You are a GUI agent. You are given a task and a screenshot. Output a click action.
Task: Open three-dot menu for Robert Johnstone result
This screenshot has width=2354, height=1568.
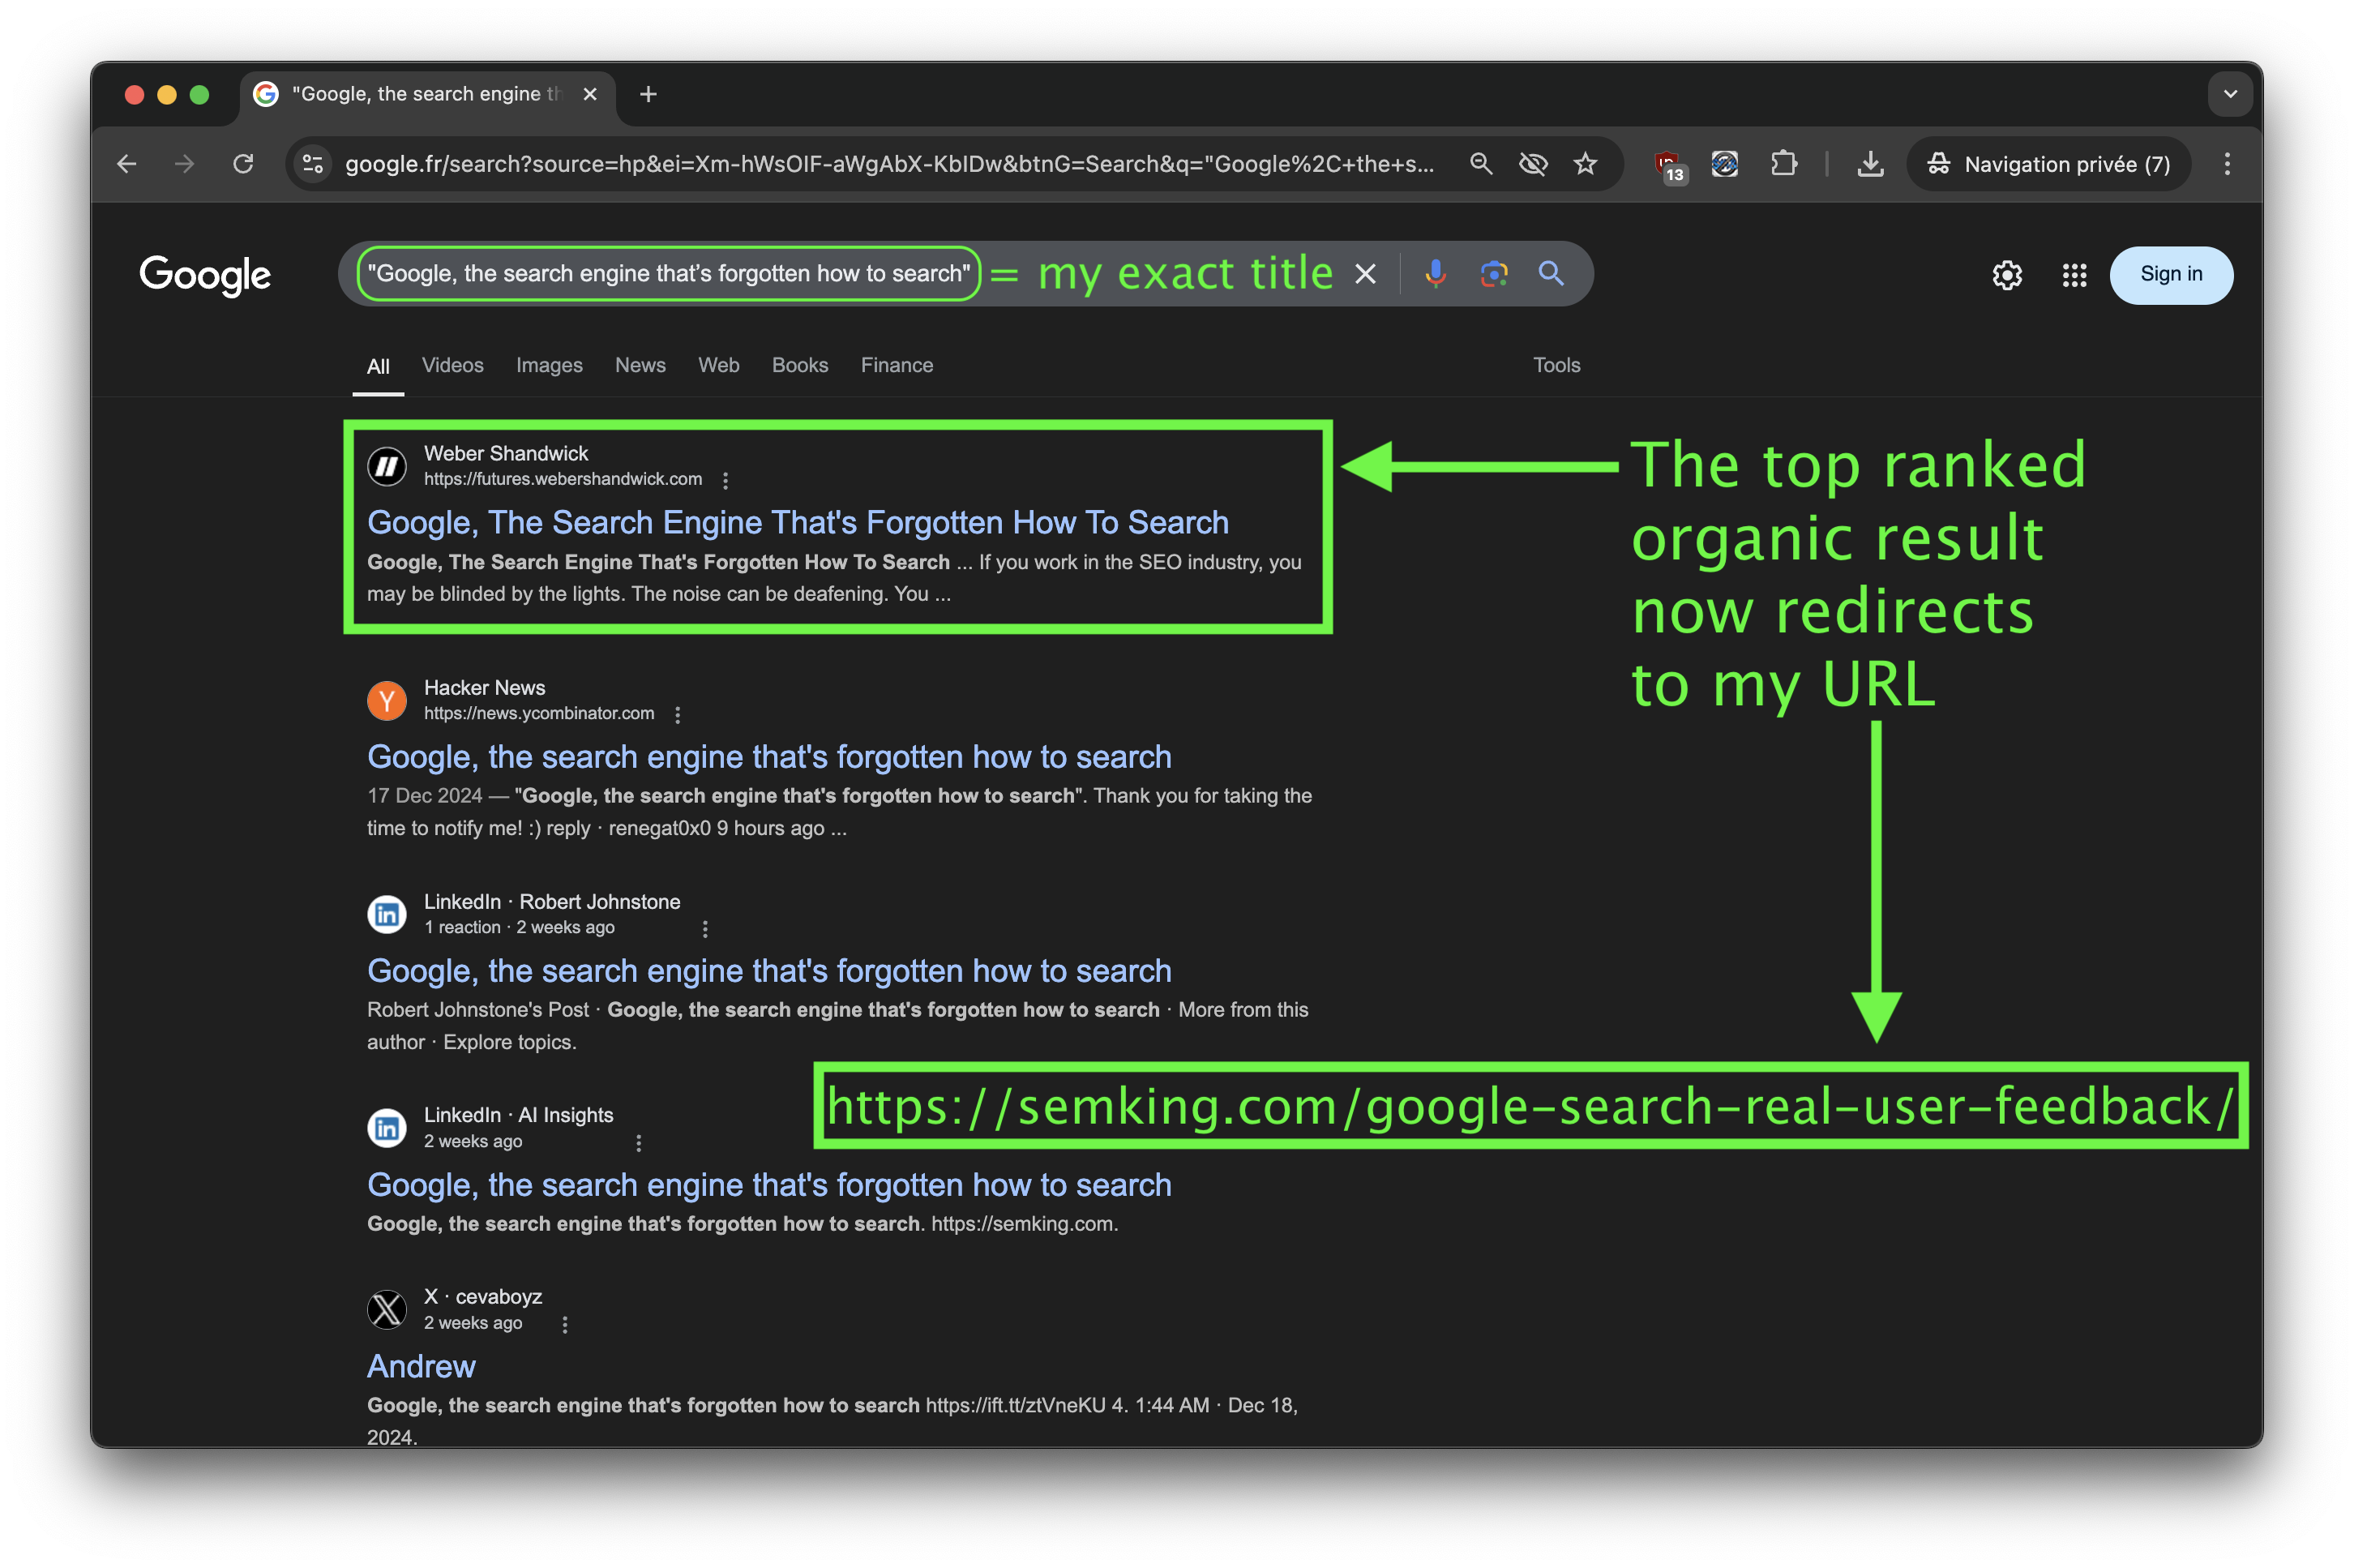(706, 929)
